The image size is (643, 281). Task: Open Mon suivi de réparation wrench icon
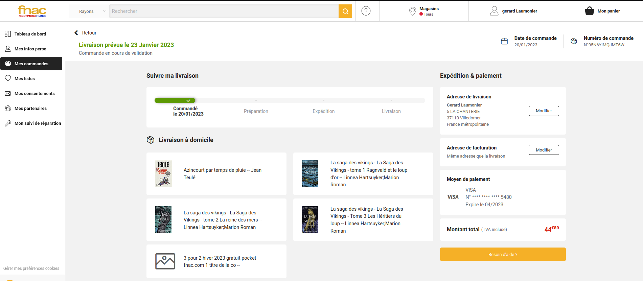8,123
